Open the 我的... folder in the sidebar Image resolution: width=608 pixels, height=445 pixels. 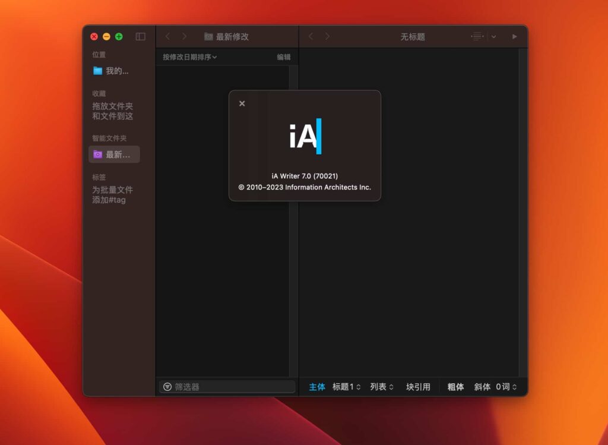(x=114, y=71)
